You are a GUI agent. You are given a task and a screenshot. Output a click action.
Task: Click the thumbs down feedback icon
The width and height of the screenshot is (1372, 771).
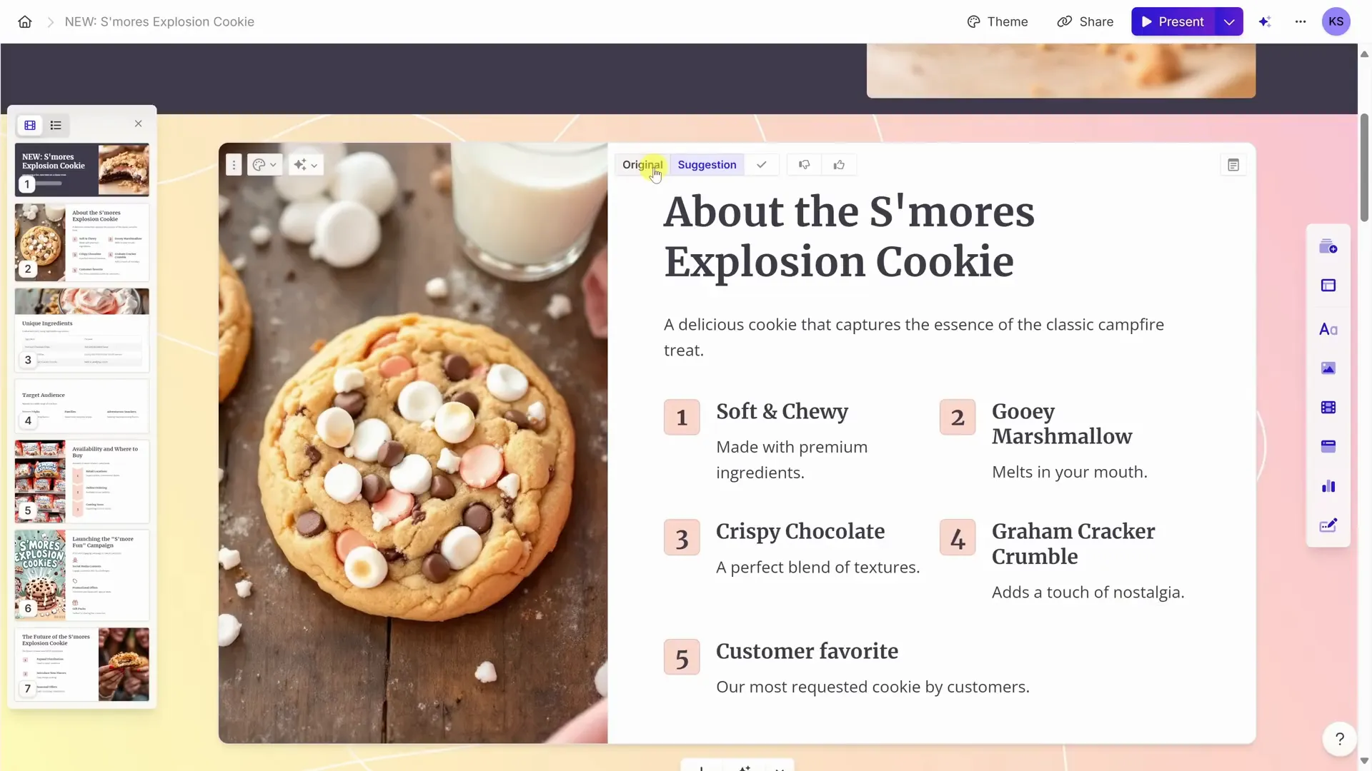click(804, 165)
